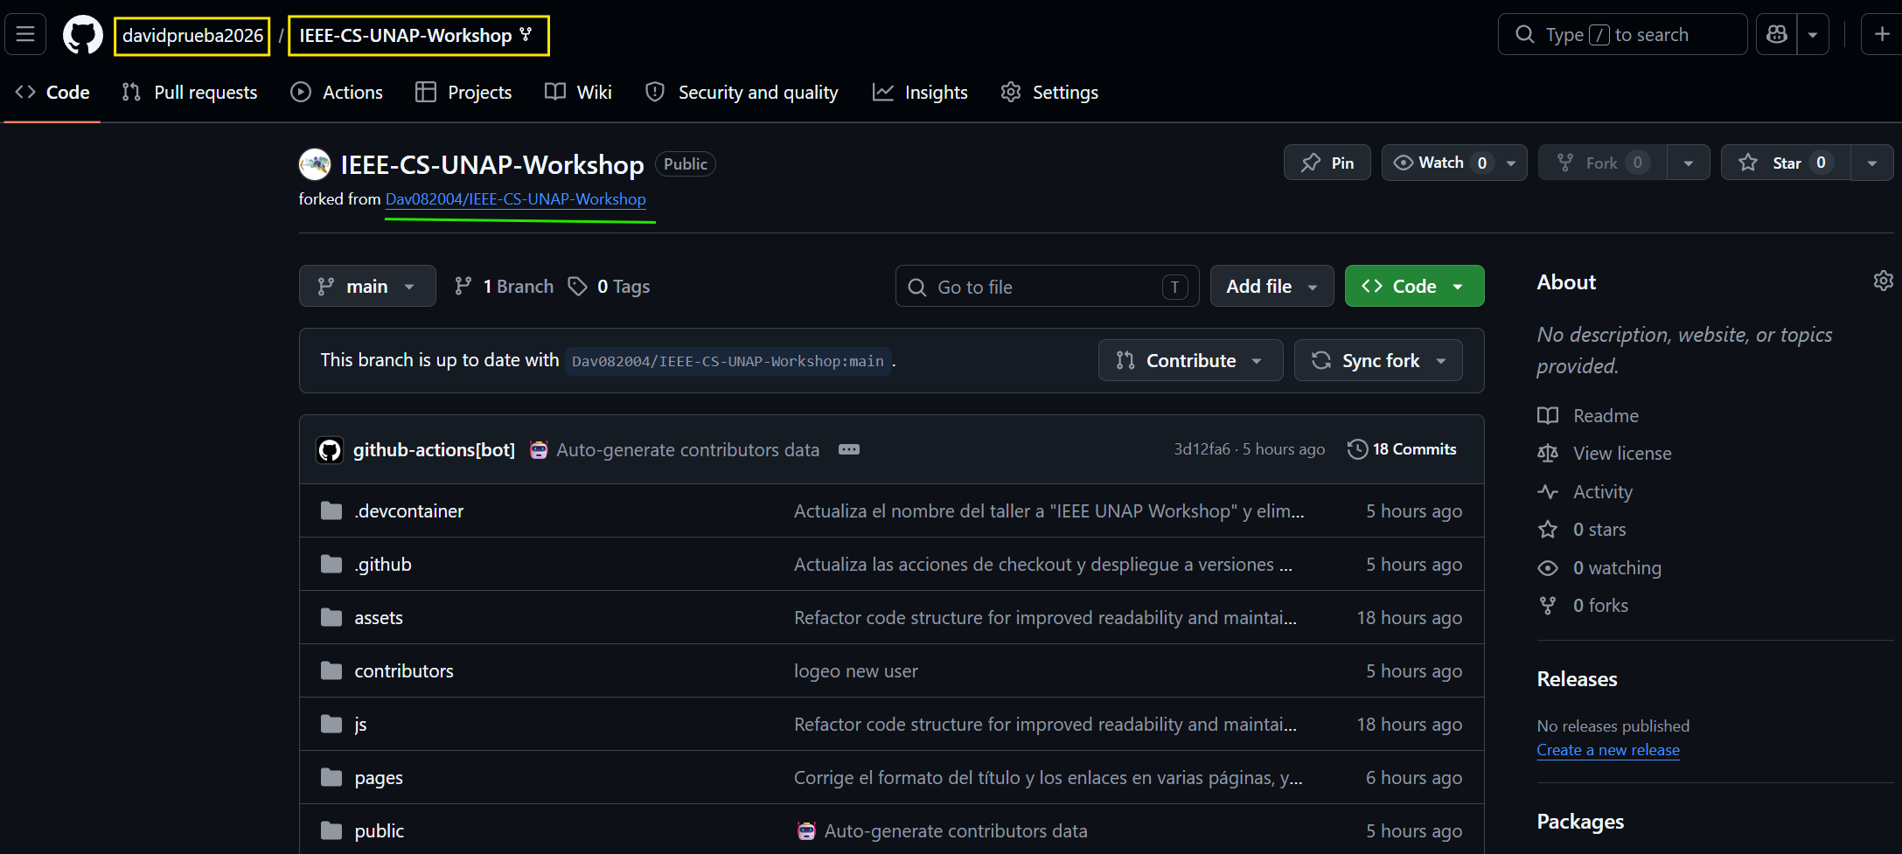Expand the Copilot dropdown arrow in header

(1813, 35)
